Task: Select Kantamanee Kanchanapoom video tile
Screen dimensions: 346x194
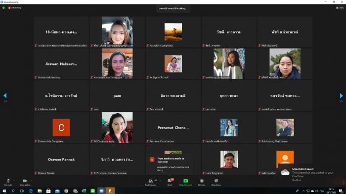Action: [x=117, y=64]
